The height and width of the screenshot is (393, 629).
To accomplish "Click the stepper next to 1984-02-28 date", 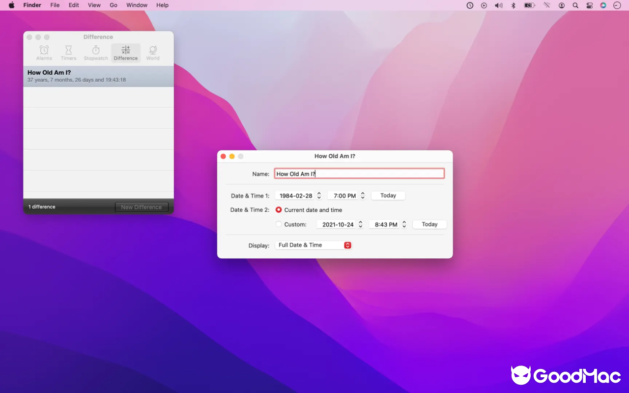I will (319, 196).
